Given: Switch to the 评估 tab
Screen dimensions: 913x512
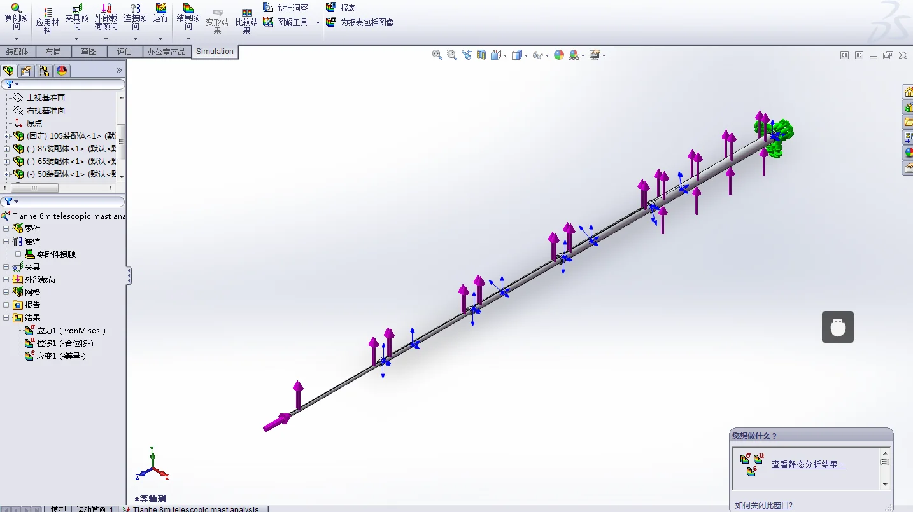Looking at the screenshot, I should click(x=124, y=52).
